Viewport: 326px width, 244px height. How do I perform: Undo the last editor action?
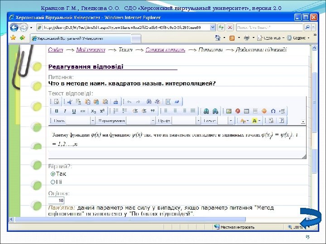[129, 102]
